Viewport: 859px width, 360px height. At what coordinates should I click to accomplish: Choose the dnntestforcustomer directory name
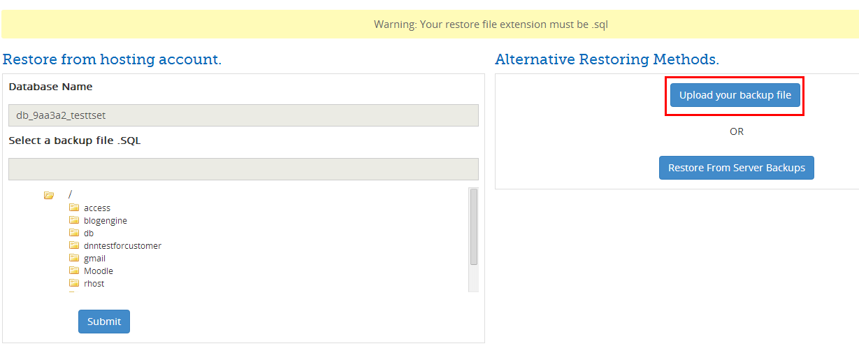122,246
